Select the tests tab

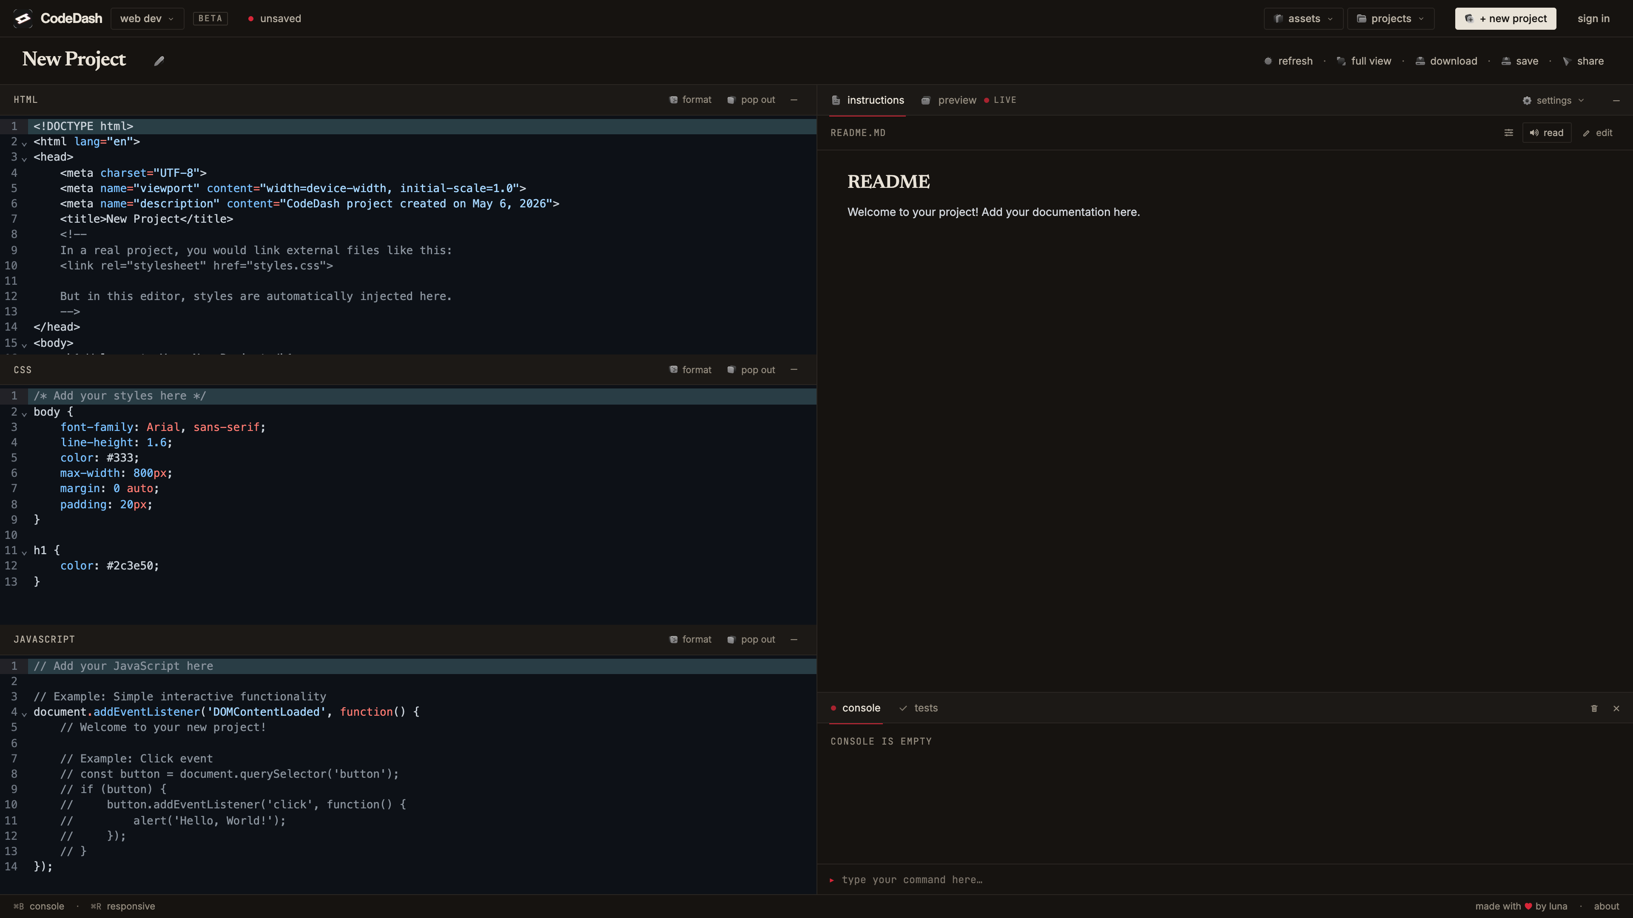pos(919,708)
